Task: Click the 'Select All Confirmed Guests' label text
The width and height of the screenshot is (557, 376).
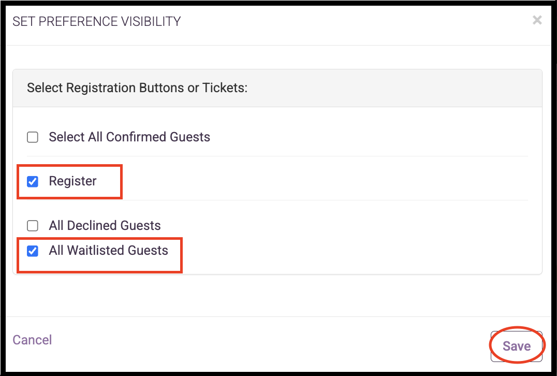Action: click(129, 137)
